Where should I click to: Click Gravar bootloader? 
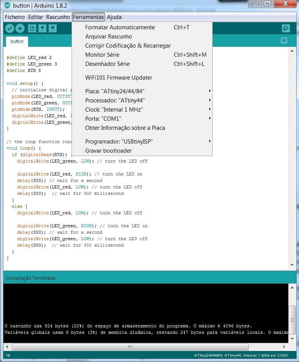(142, 151)
